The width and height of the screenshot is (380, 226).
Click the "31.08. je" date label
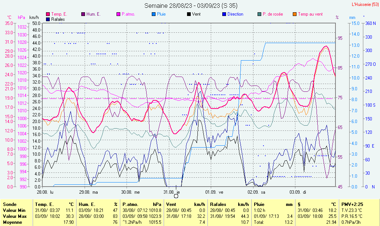pos(171,192)
